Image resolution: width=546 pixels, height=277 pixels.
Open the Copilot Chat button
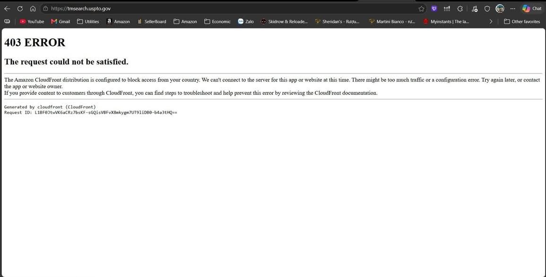click(x=532, y=9)
